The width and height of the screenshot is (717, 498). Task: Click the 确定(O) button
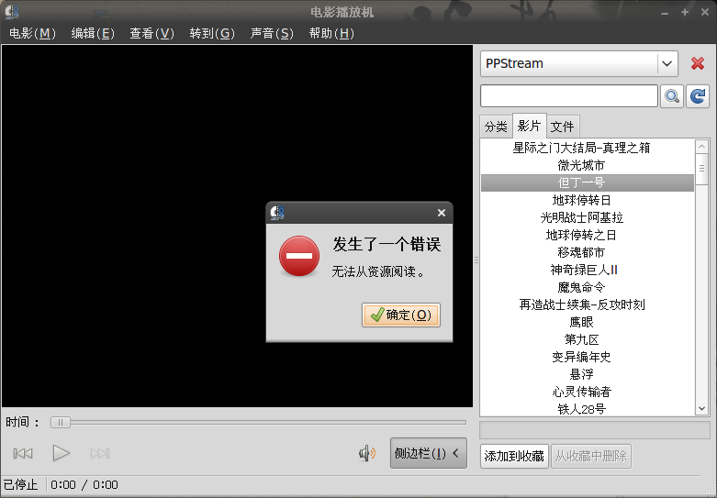[401, 315]
